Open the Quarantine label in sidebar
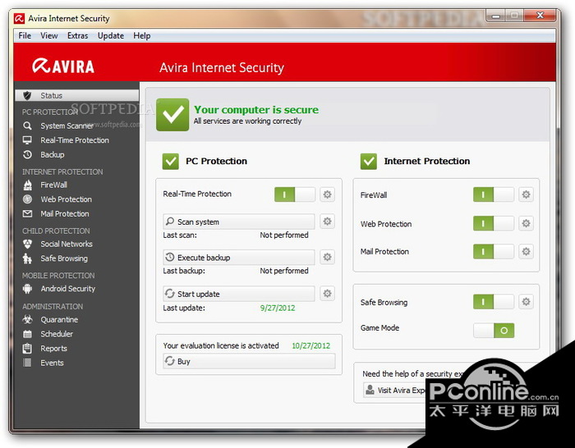The image size is (575, 448). (59, 319)
